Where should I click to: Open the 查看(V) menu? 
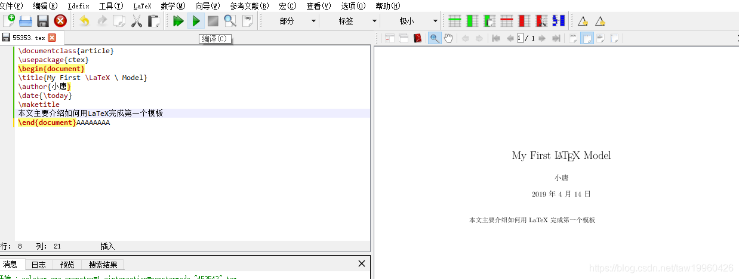point(319,6)
